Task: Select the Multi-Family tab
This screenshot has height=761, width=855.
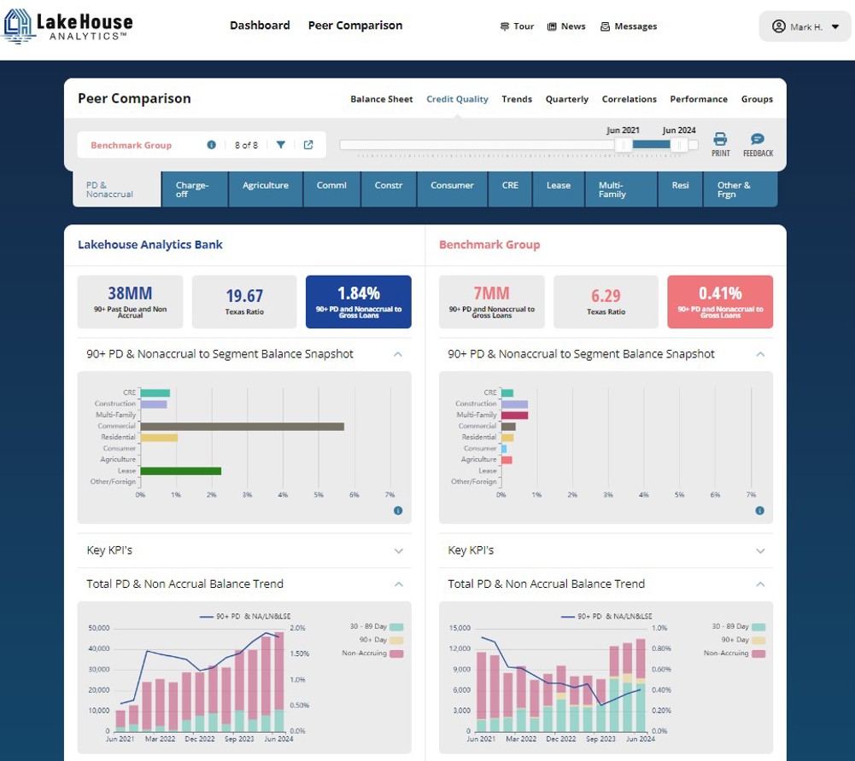Action: [x=621, y=189]
